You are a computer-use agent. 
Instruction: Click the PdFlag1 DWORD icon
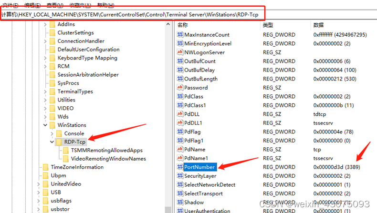pos(180,140)
